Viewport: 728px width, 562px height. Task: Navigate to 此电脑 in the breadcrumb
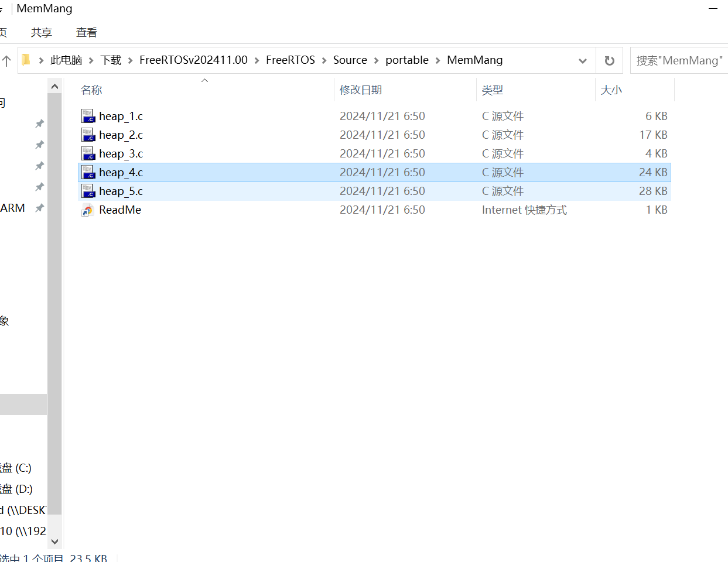(x=66, y=60)
